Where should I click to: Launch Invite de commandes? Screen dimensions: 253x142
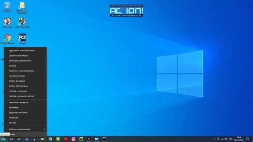pos(25,91)
